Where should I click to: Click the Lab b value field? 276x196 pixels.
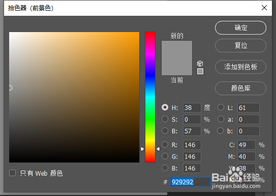[249, 131]
